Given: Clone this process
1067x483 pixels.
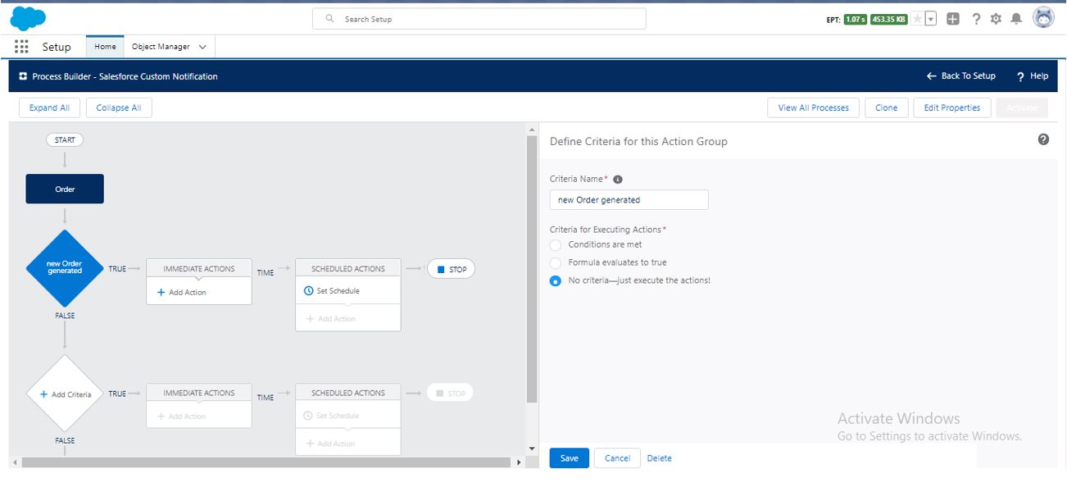Looking at the screenshot, I should [886, 107].
